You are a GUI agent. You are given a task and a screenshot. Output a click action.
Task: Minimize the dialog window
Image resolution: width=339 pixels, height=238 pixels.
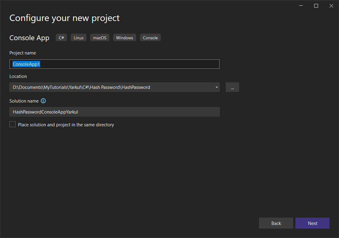(301, 6)
